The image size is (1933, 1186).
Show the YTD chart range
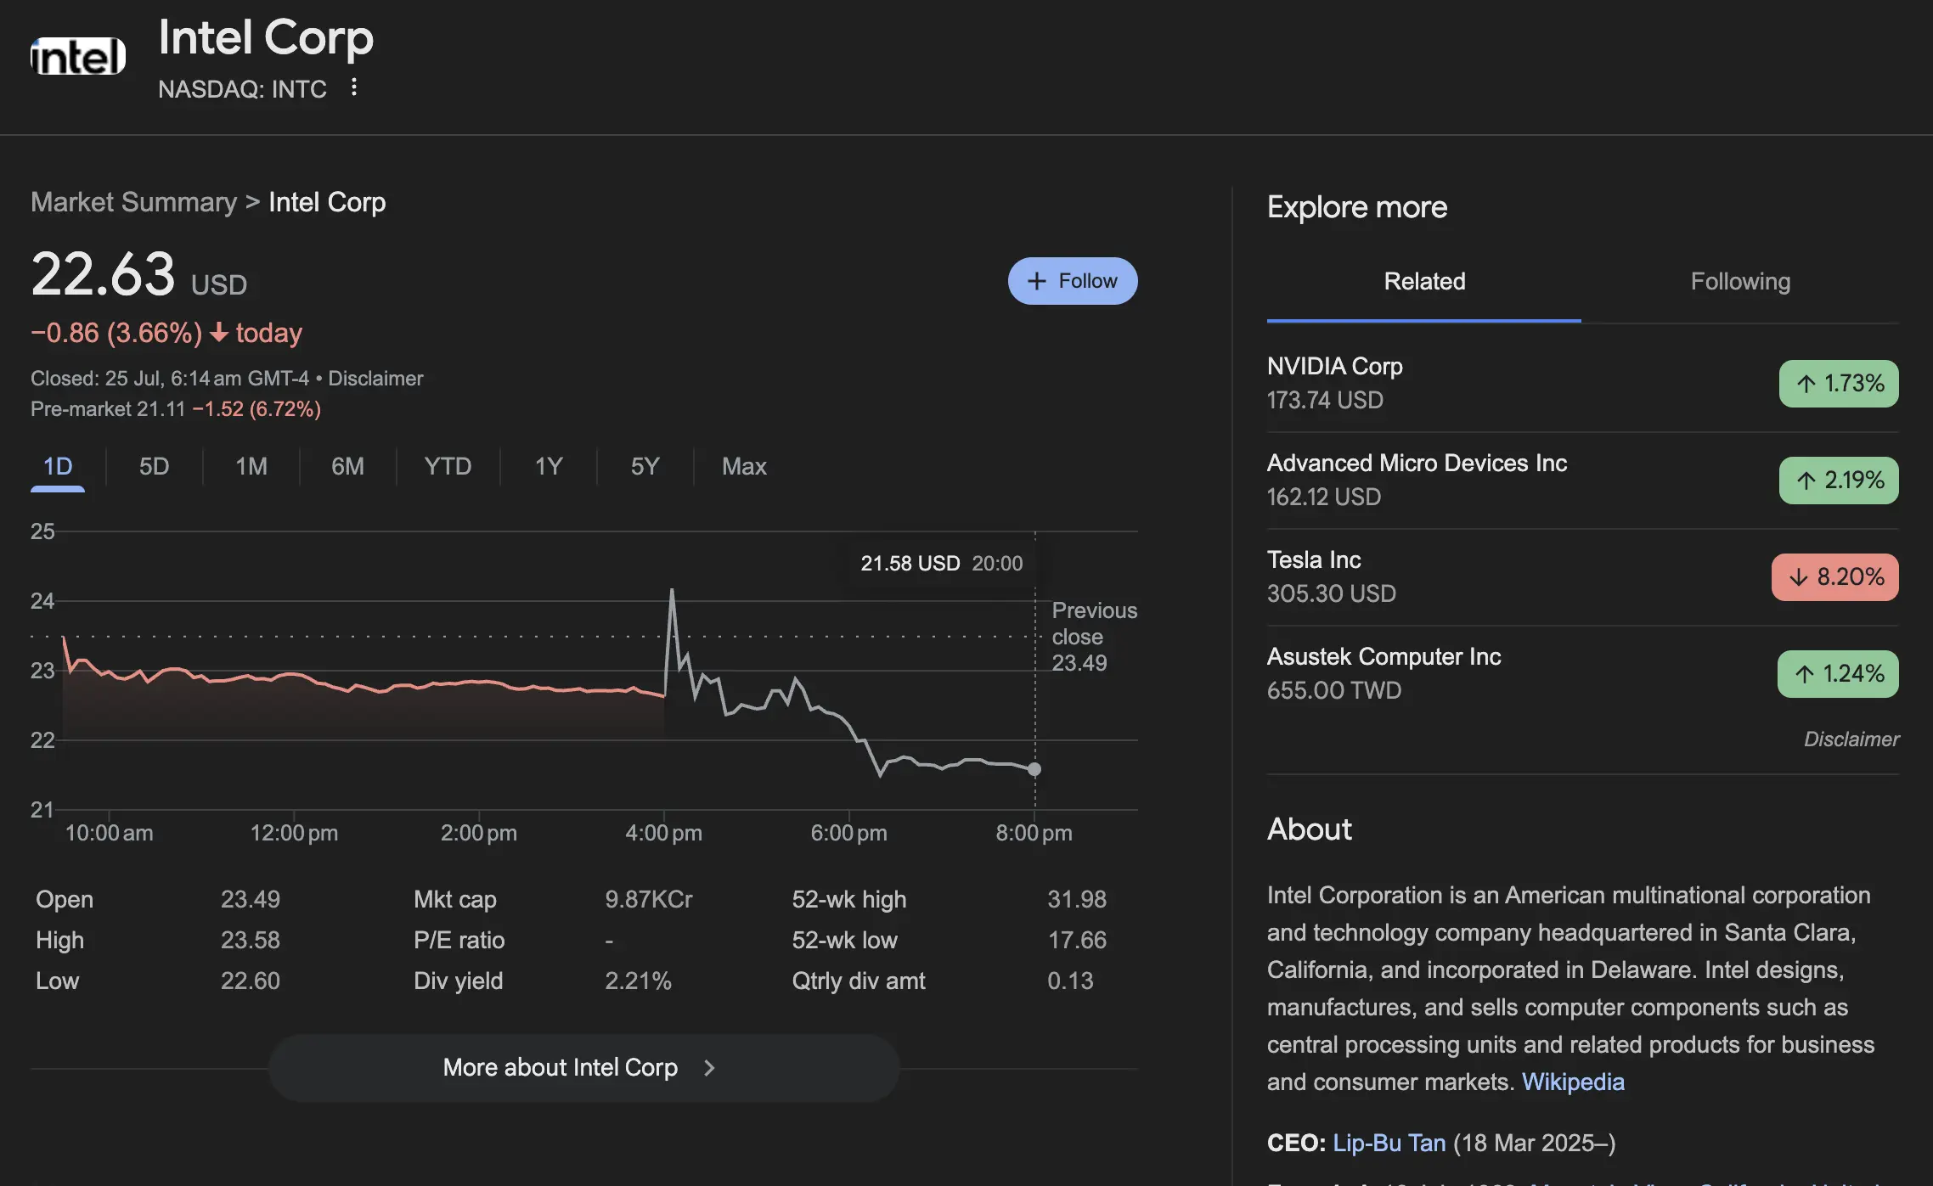click(x=448, y=466)
